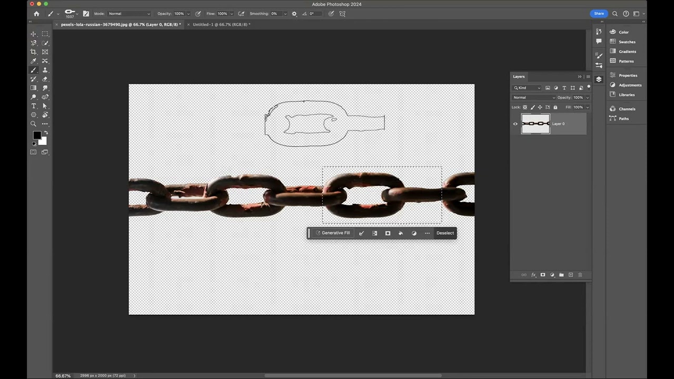
Task: Open brush preset picker dropdown
Action: pos(77,14)
